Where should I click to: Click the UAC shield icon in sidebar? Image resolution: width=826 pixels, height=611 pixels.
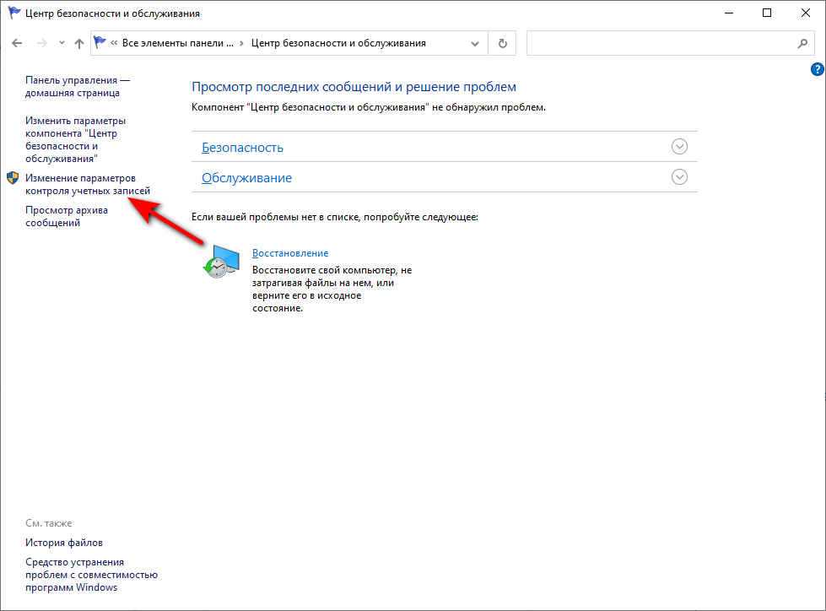(x=13, y=178)
